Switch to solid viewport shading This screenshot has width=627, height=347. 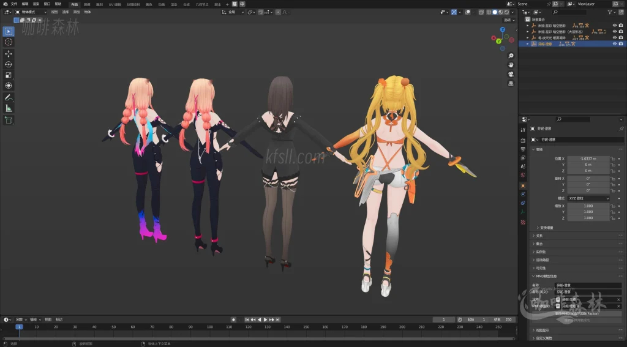tap(495, 12)
